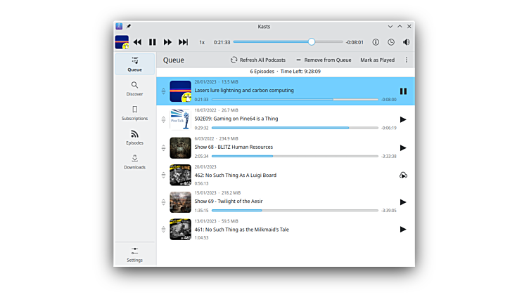This screenshot has width=529, height=297.
Task: Click the main playback position slider
Action: (288, 42)
